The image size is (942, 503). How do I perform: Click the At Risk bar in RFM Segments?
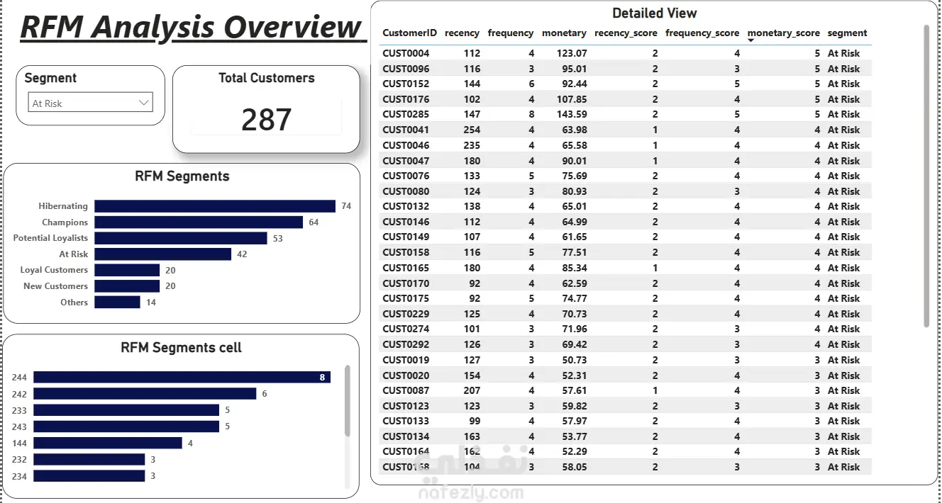pos(163,254)
